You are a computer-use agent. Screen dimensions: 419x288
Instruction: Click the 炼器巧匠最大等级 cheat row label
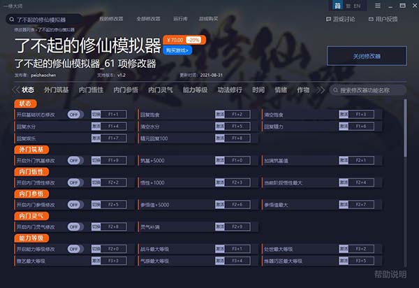point(284,261)
